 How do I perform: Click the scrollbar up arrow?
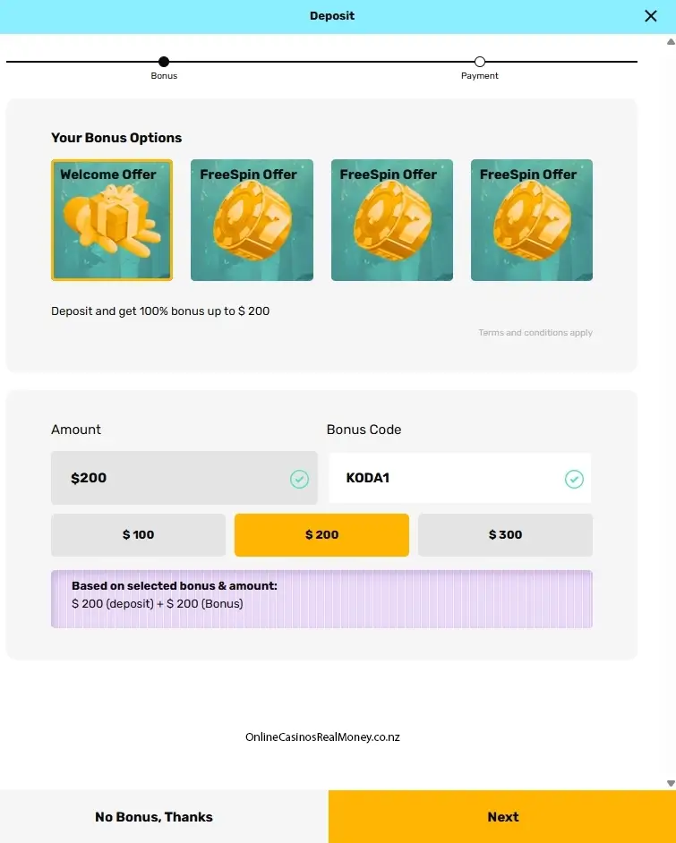point(669,39)
